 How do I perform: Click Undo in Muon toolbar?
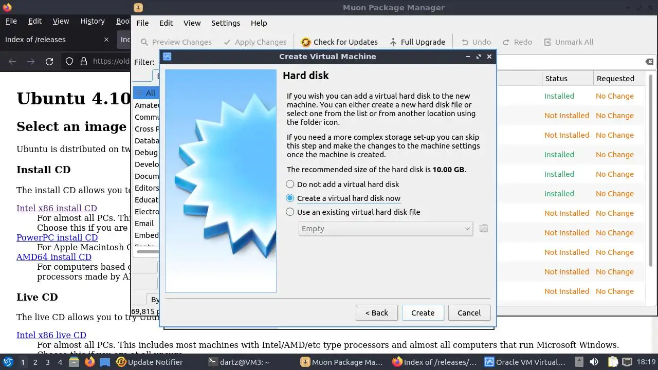[476, 42]
